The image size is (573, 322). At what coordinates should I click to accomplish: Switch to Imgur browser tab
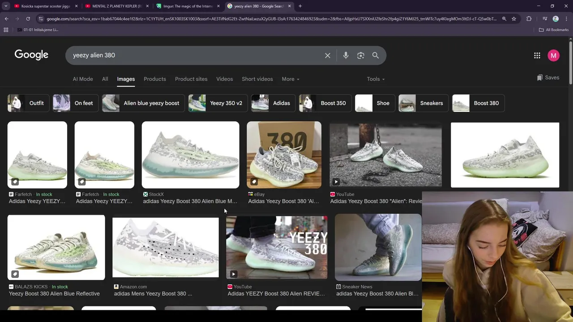pyautogui.click(x=188, y=6)
